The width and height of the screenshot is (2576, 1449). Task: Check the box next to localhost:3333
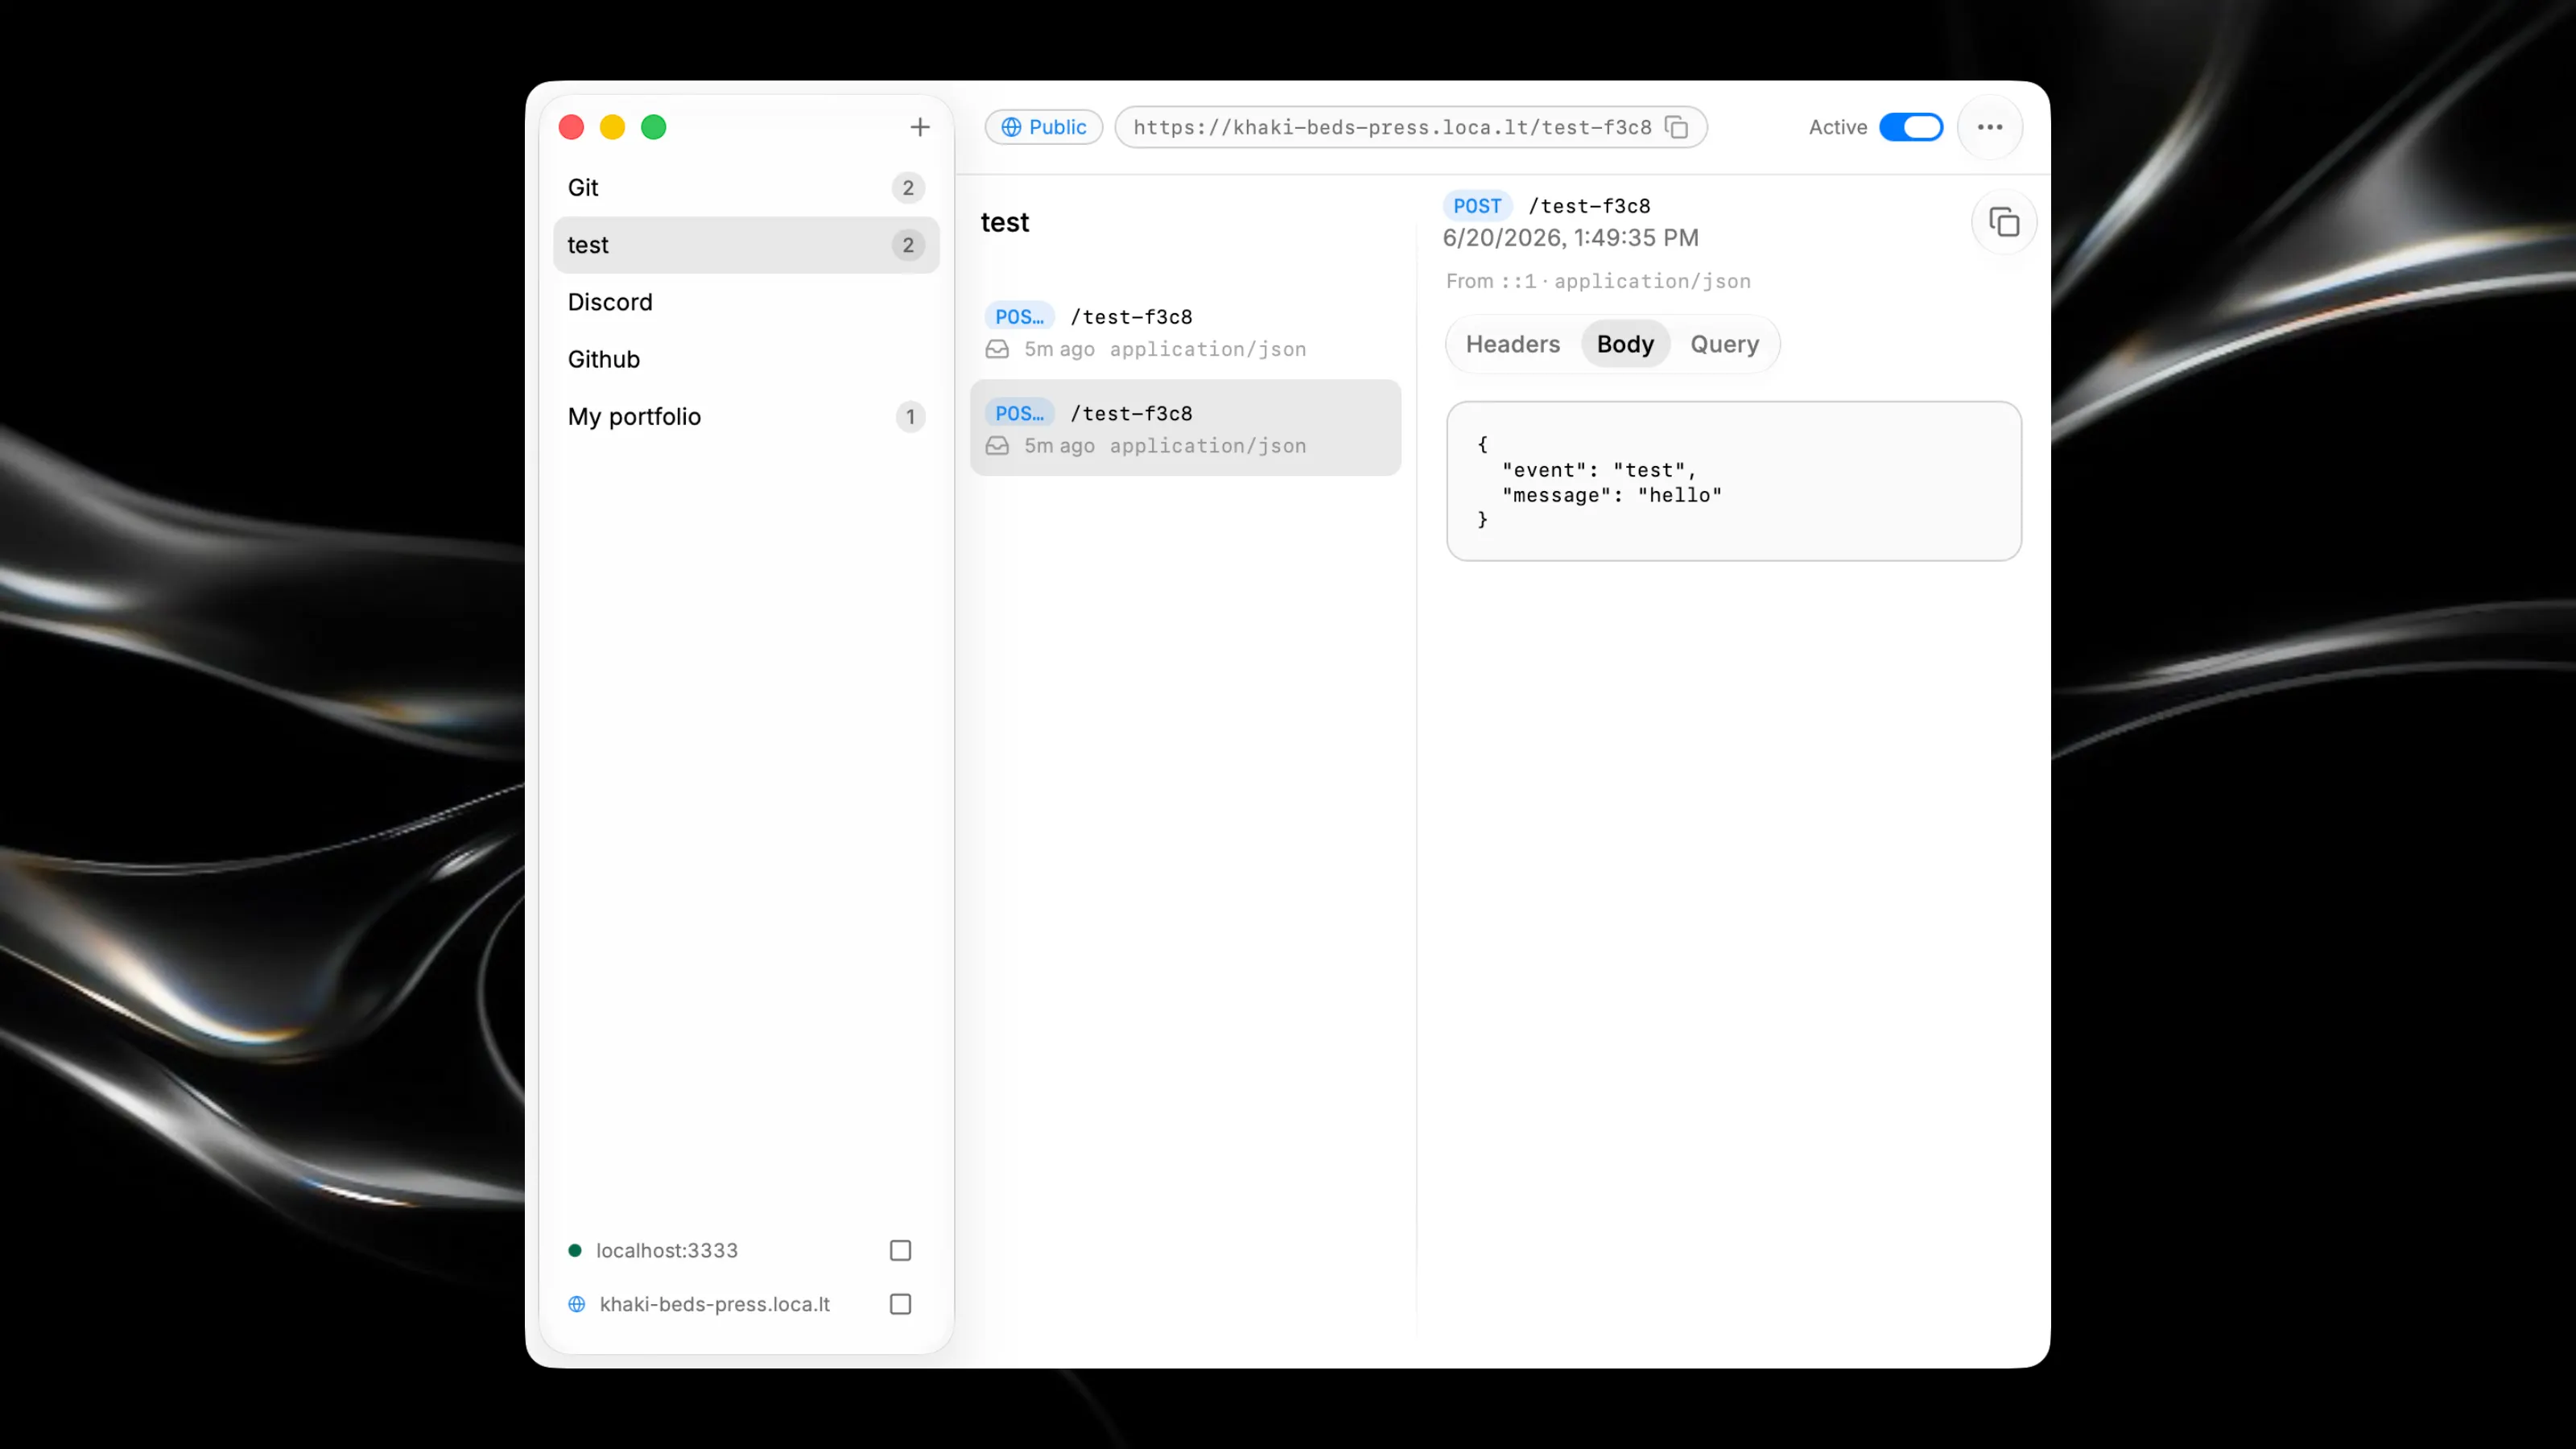[x=900, y=1250]
